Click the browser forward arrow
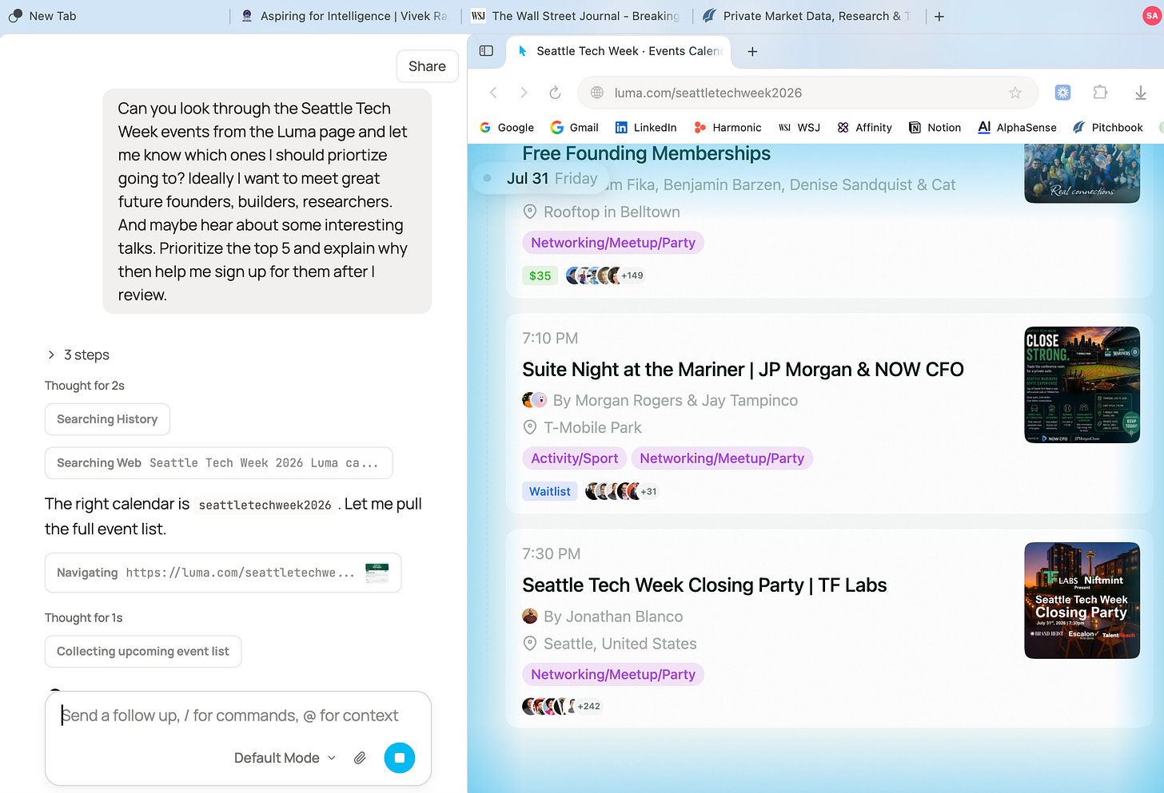The height and width of the screenshot is (793, 1164). tap(524, 93)
